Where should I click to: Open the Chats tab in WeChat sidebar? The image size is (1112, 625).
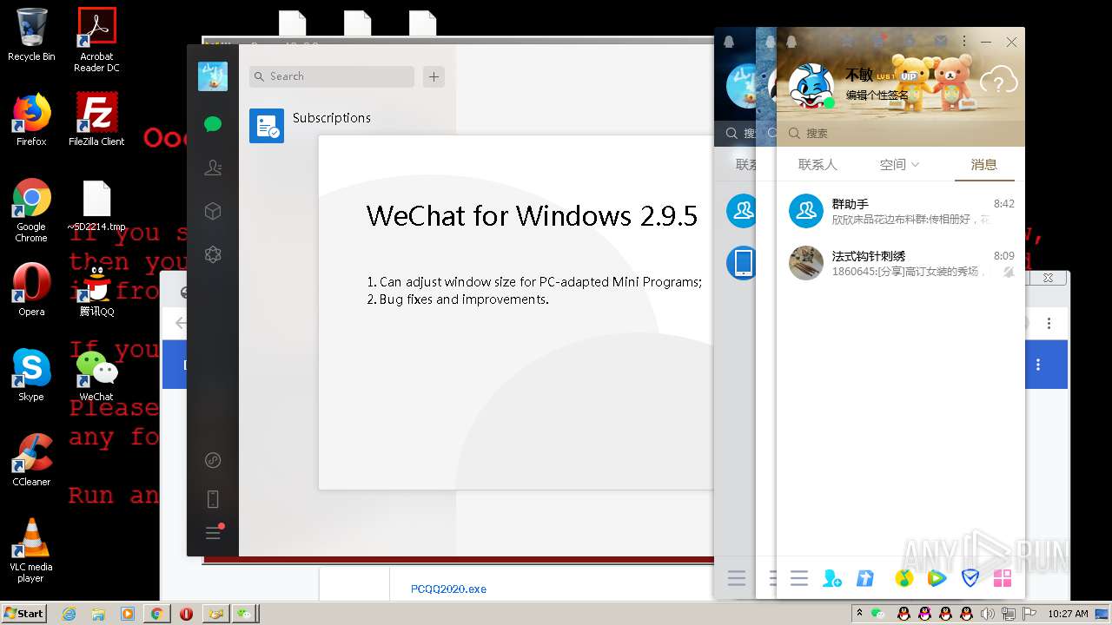(x=213, y=124)
